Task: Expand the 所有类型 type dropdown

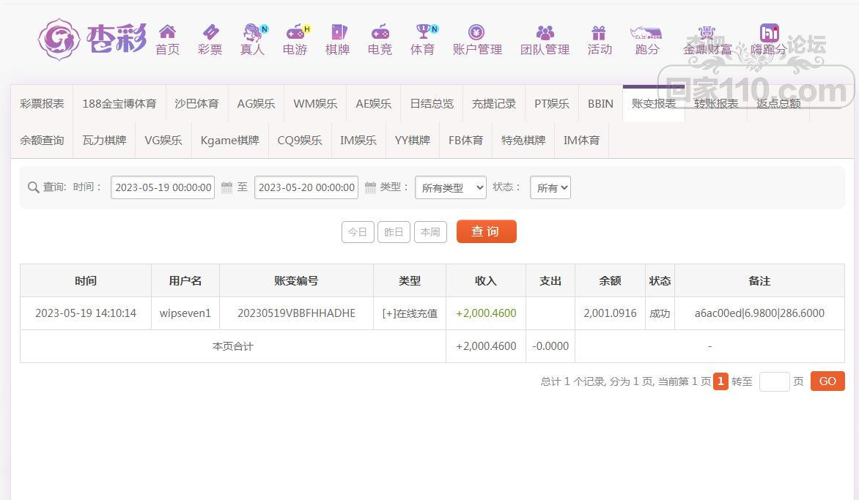Action: (450, 188)
